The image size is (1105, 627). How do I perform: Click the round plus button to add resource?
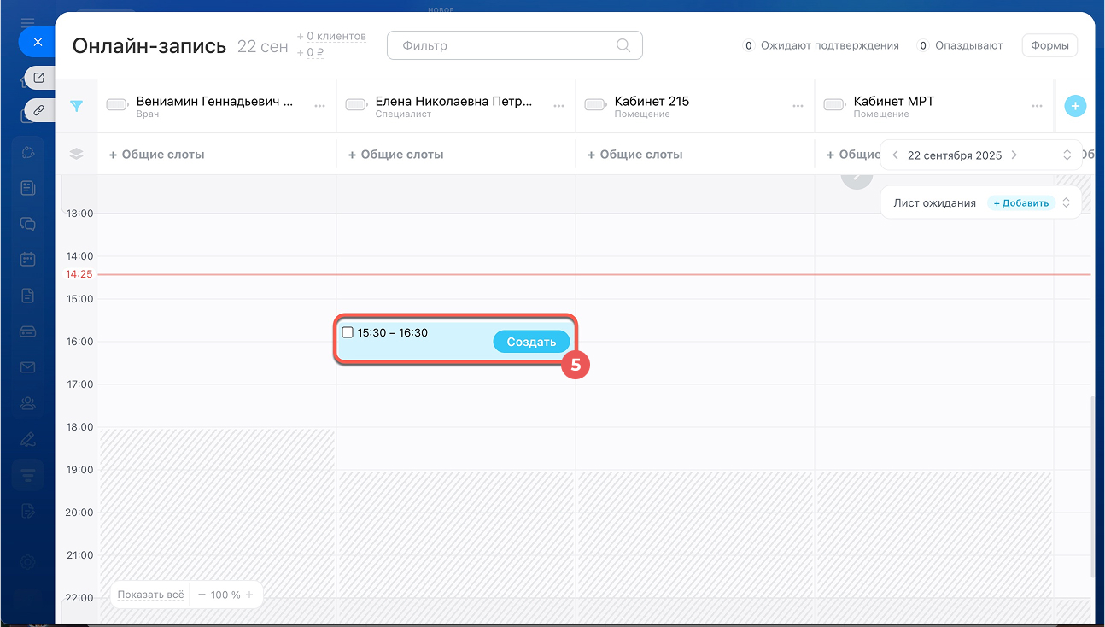[x=1075, y=106]
